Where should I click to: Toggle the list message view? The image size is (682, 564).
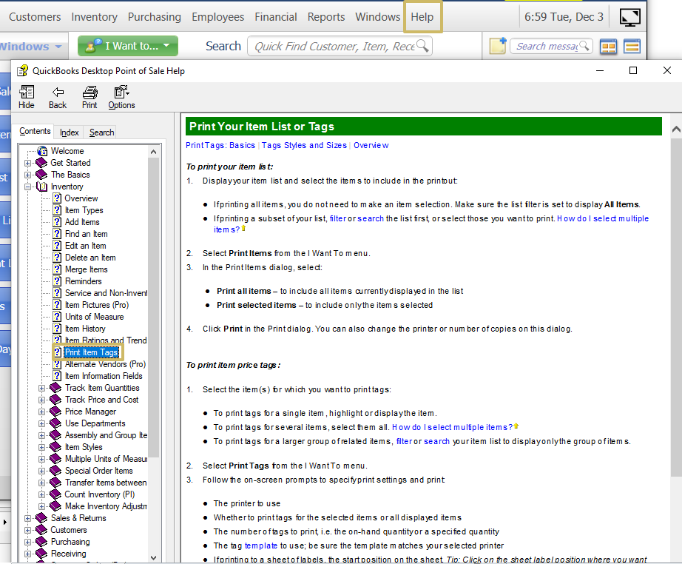(632, 46)
